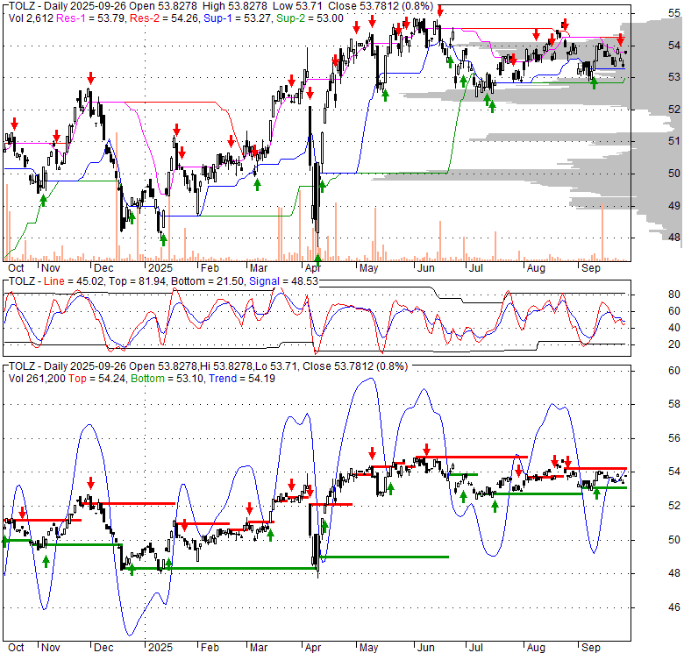Click 'Dec' on the bottom chart date axis

[x=103, y=648]
